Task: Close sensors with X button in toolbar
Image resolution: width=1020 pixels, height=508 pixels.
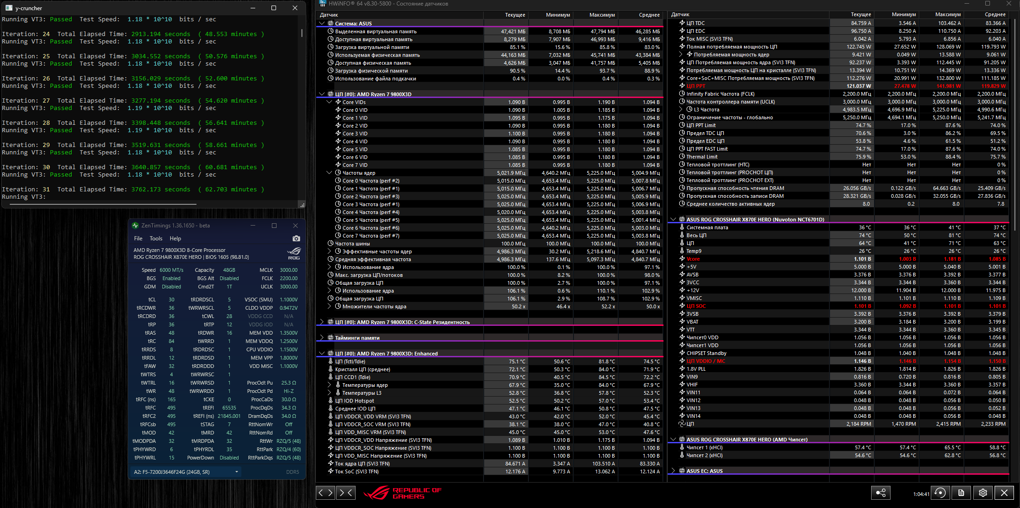Action: click(x=1004, y=493)
